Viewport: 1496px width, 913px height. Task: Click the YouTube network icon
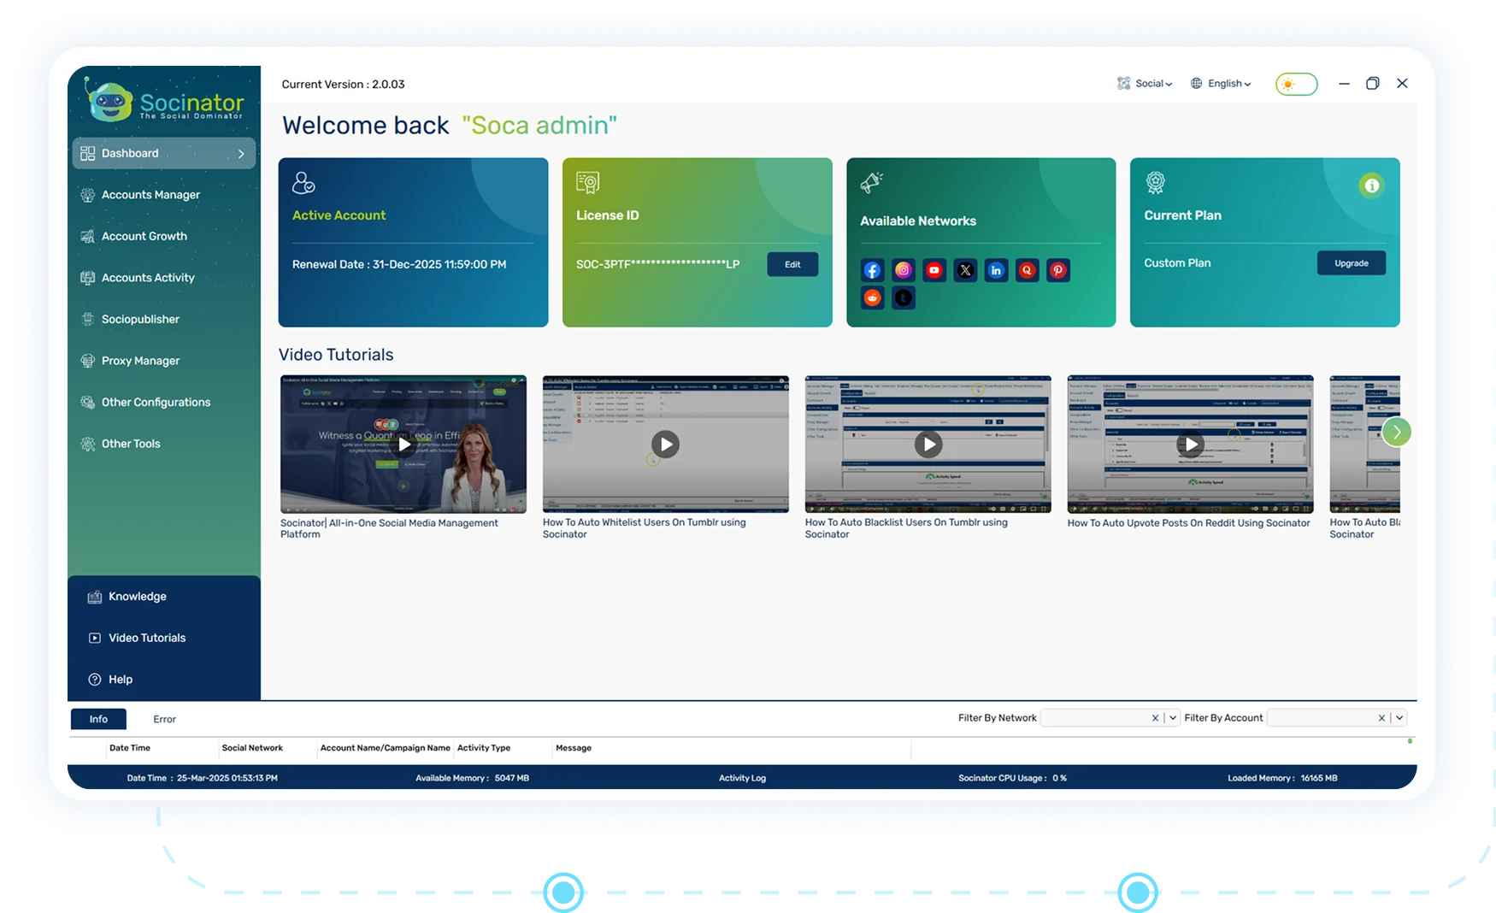(934, 271)
